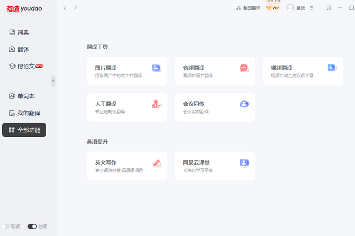Click the user avatar icon

click(290, 8)
